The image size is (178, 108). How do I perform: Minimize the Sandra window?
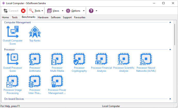pyautogui.click(x=154, y=3)
